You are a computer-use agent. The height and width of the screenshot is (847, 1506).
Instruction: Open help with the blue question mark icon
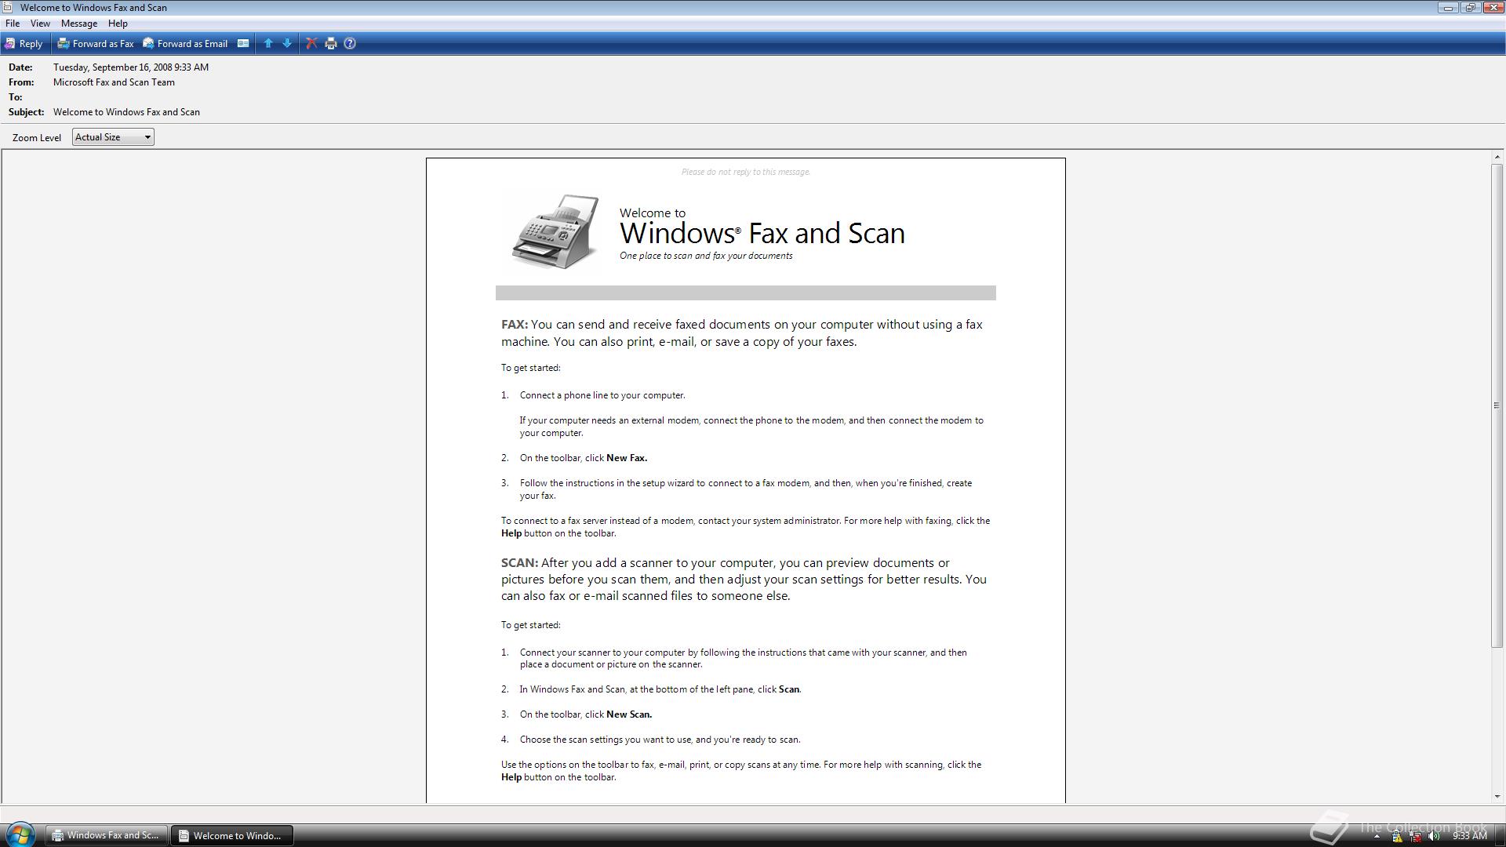click(x=350, y=44)
